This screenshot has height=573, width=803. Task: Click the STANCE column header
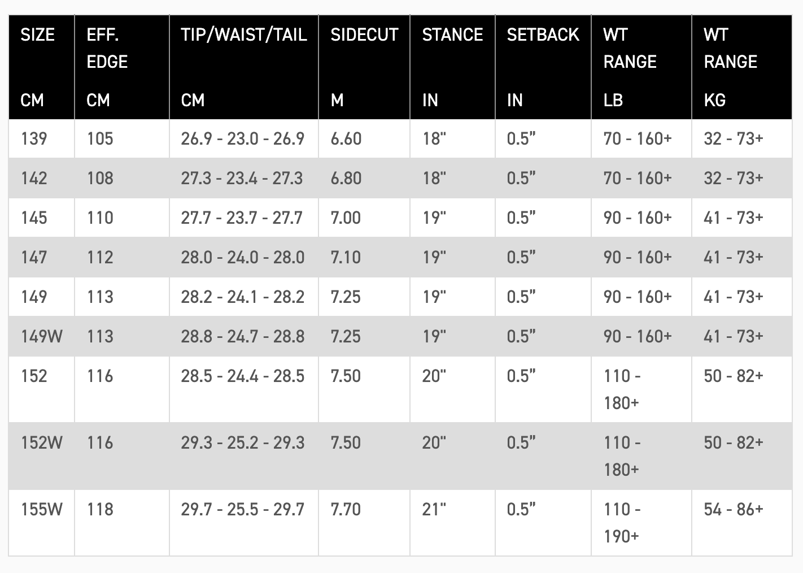click(452, 67)
